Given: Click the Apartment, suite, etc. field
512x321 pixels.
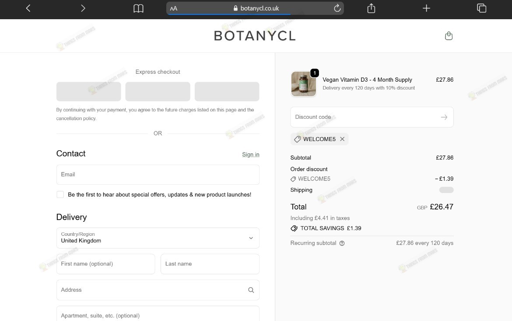Looking at the screenshot, I should (158, 314).
